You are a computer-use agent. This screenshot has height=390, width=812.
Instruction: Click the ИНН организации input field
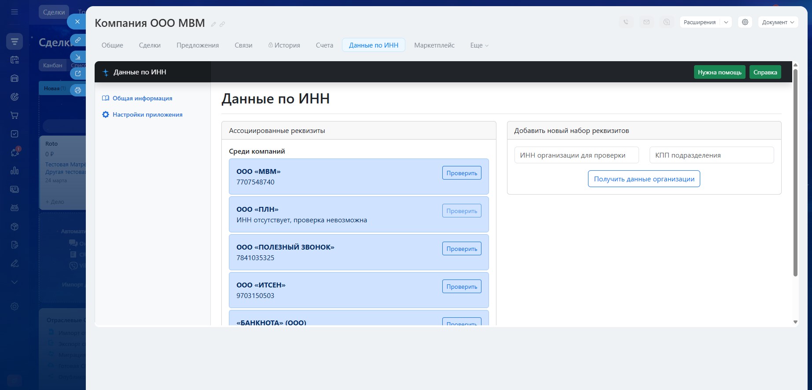(x=577, y=155)
